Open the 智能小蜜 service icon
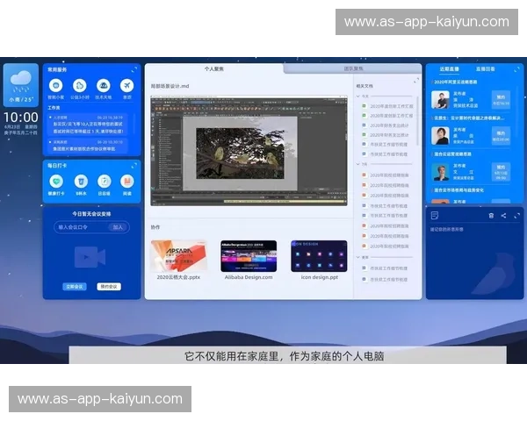 point(56,86)
